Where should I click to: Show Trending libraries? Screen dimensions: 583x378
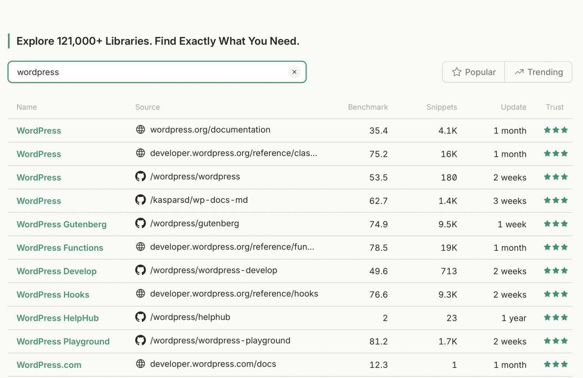539,72
